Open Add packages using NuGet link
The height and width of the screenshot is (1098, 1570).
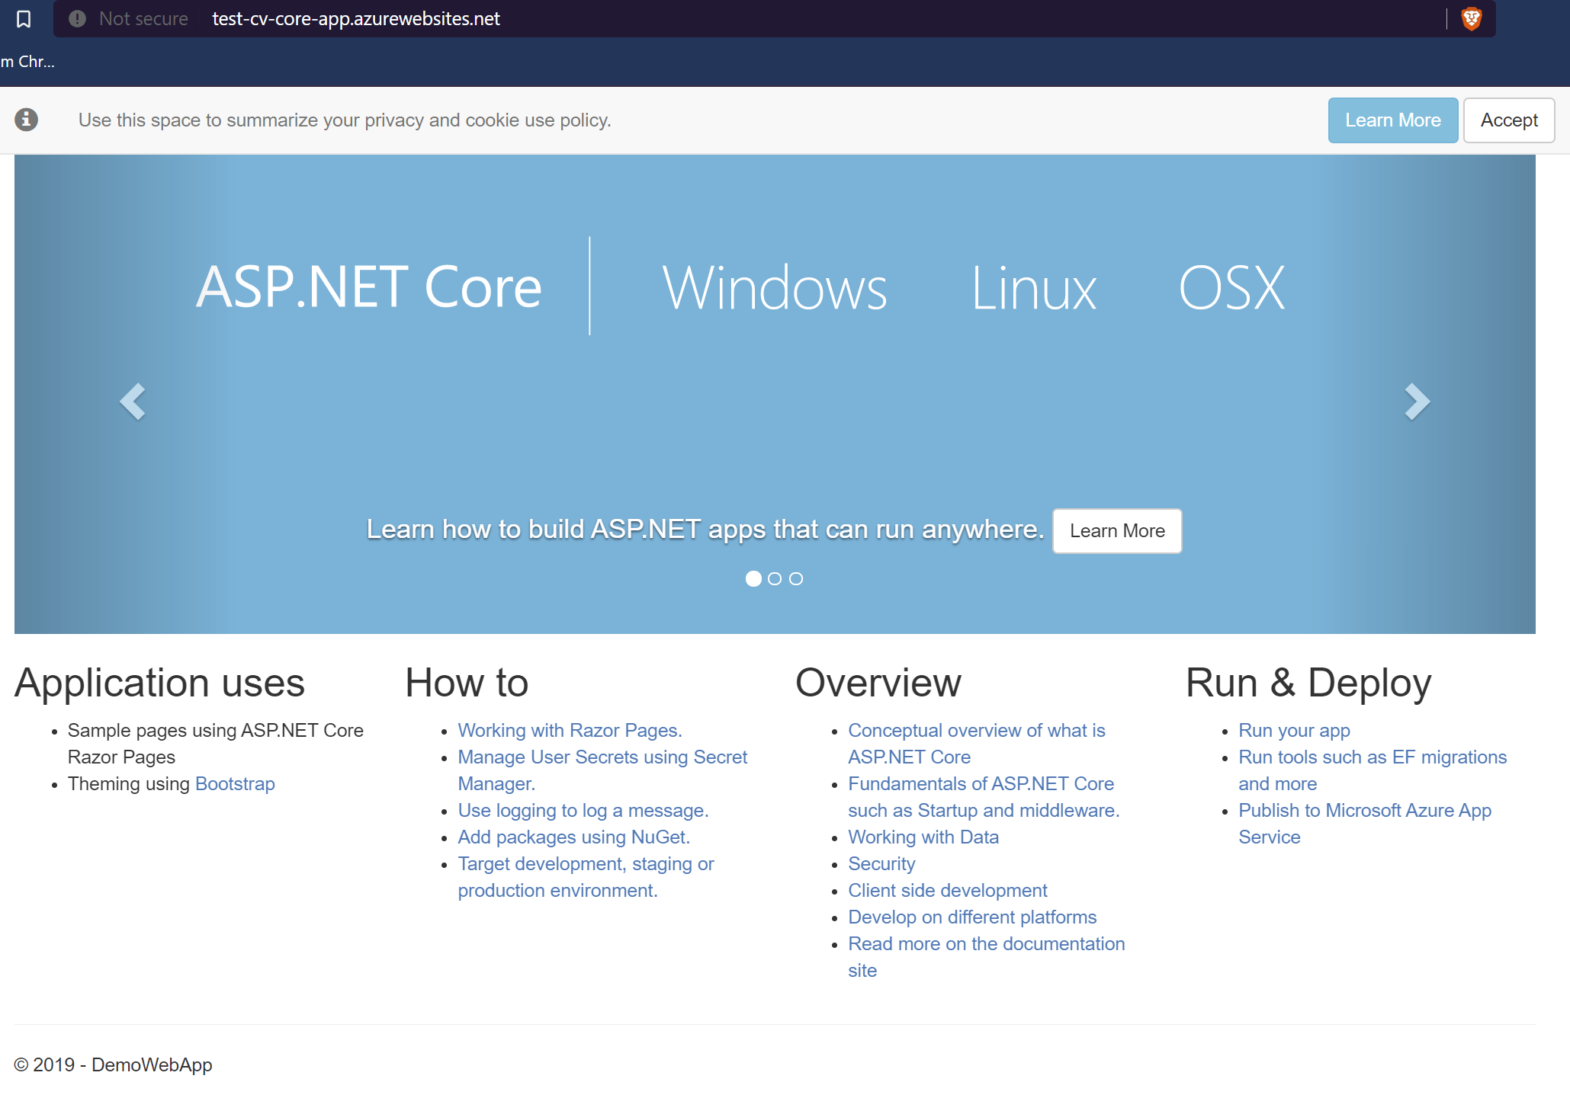pos(573,837)
